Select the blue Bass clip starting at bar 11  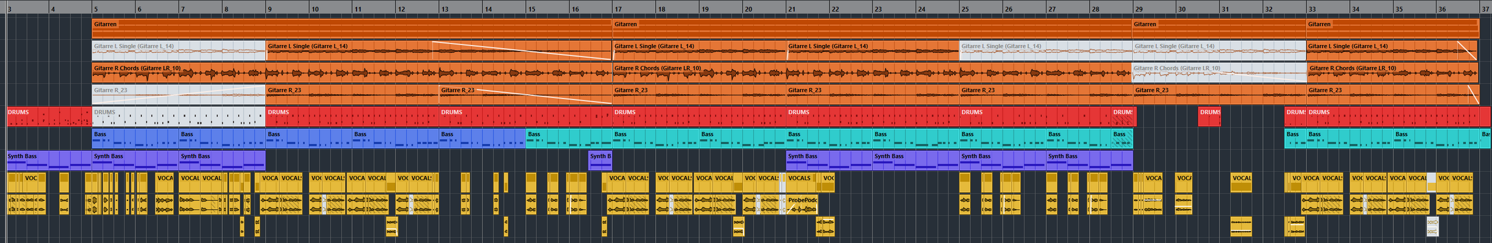395,139
